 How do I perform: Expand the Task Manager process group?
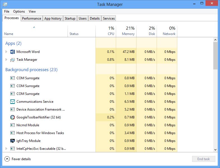(6, 60)
